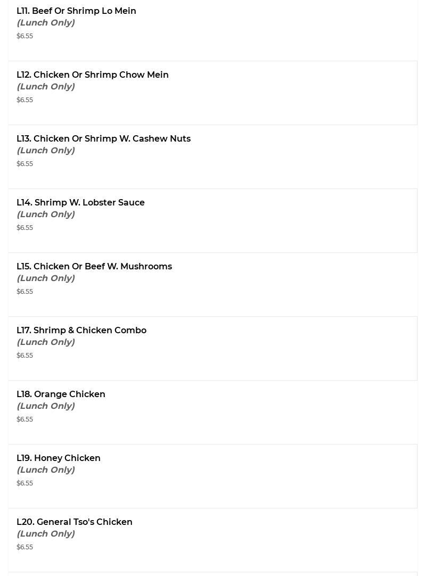The height and width of the screenshot is (576, 426).
Task: Click "(Lunch Only)" under L15 Mushrooms dish
Action: [45, 278]
